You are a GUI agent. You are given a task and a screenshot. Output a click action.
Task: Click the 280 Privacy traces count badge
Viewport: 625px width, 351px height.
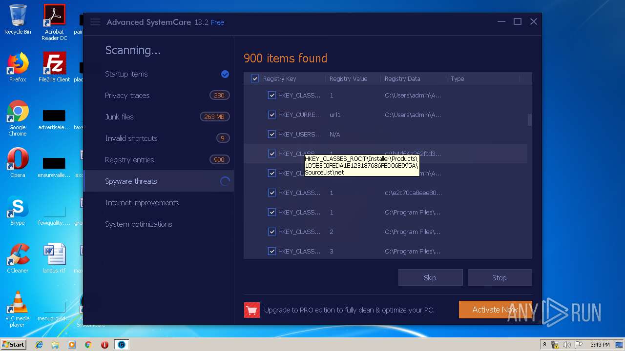pyautogui.click(x=219, y=96)
